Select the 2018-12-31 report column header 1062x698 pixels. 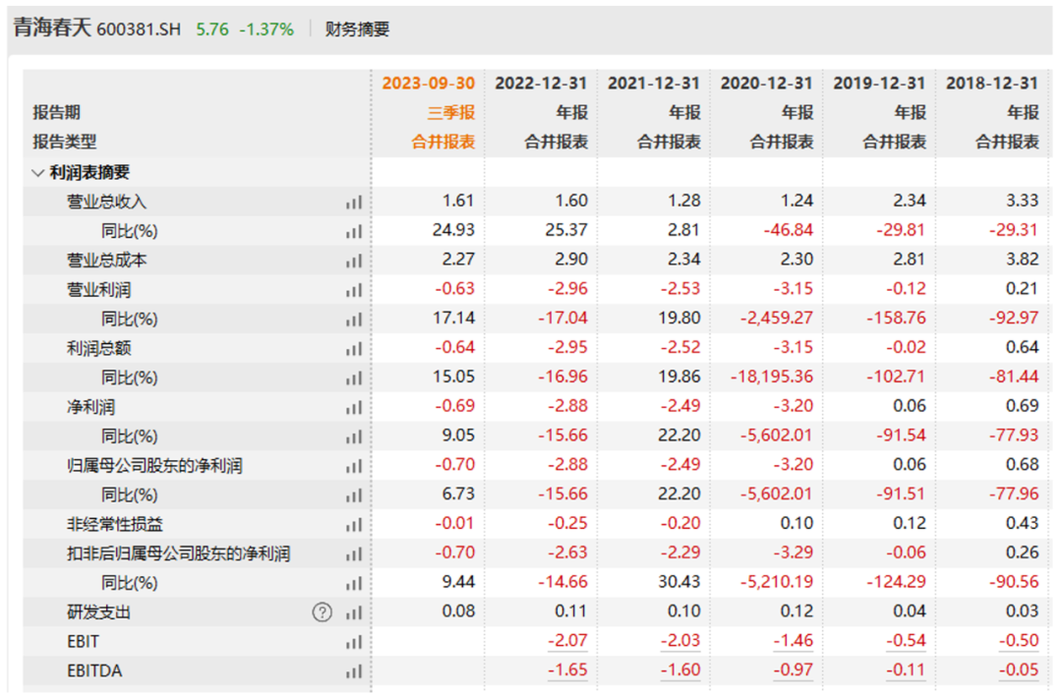(991, 84)
